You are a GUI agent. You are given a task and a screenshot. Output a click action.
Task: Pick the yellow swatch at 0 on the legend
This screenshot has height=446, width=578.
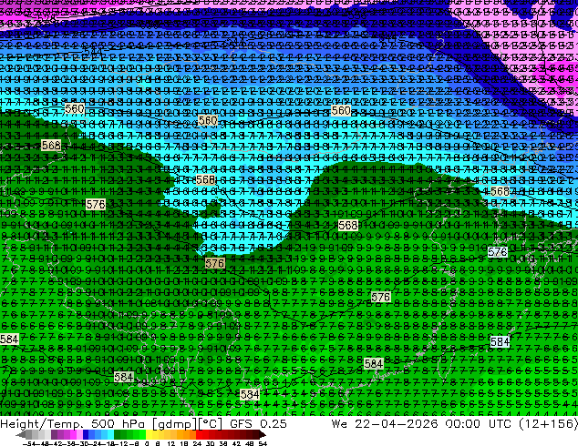150,435
